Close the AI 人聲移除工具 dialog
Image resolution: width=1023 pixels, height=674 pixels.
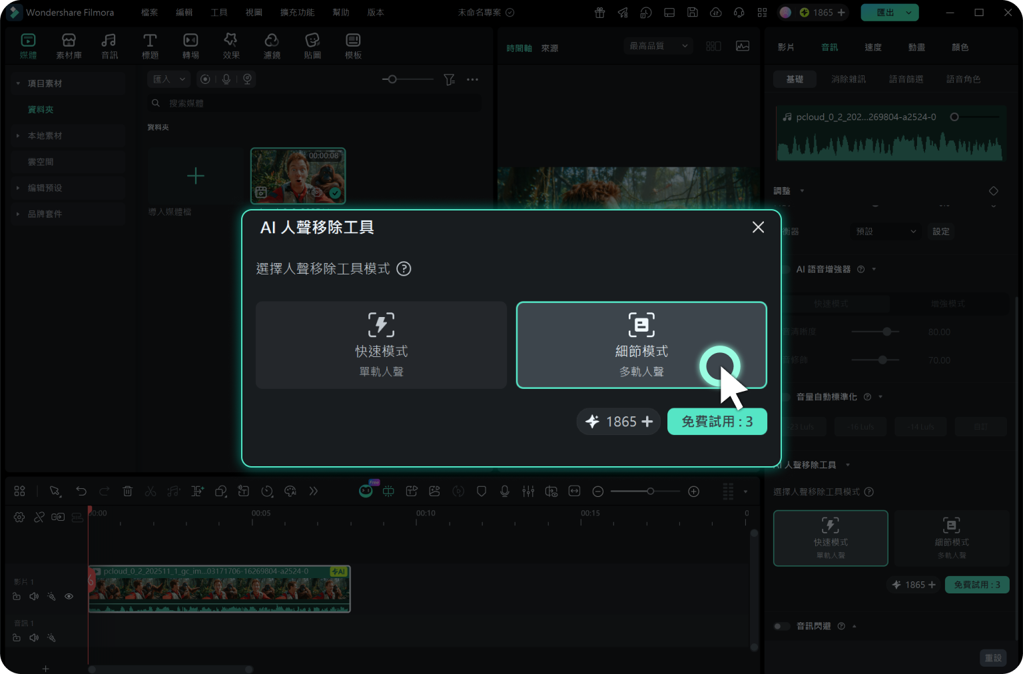click(x=758, y=227)
